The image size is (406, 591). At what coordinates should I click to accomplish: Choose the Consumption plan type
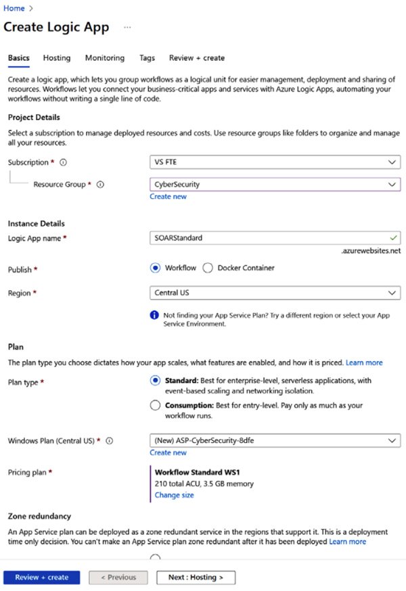coord(155,406)
